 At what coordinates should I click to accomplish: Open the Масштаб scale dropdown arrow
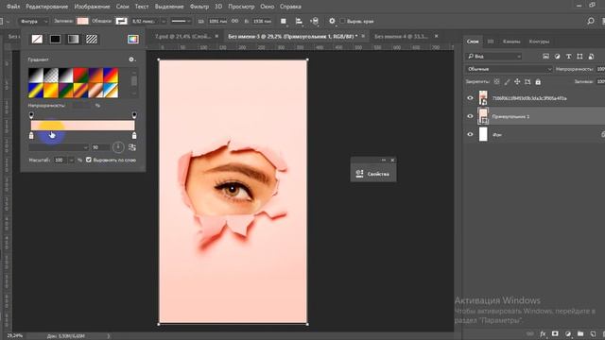[x=72, y=160]
